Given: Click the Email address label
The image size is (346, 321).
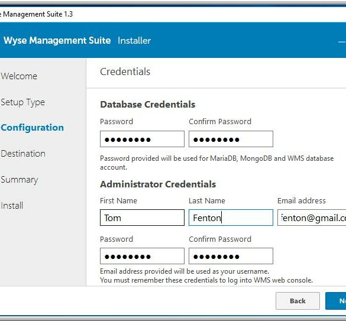Looking at the screenshot, I should tap(302, 200).
